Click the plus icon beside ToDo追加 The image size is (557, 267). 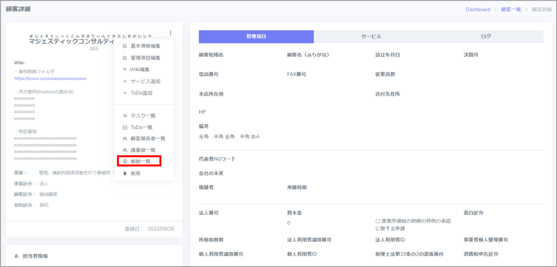(125, 93)
